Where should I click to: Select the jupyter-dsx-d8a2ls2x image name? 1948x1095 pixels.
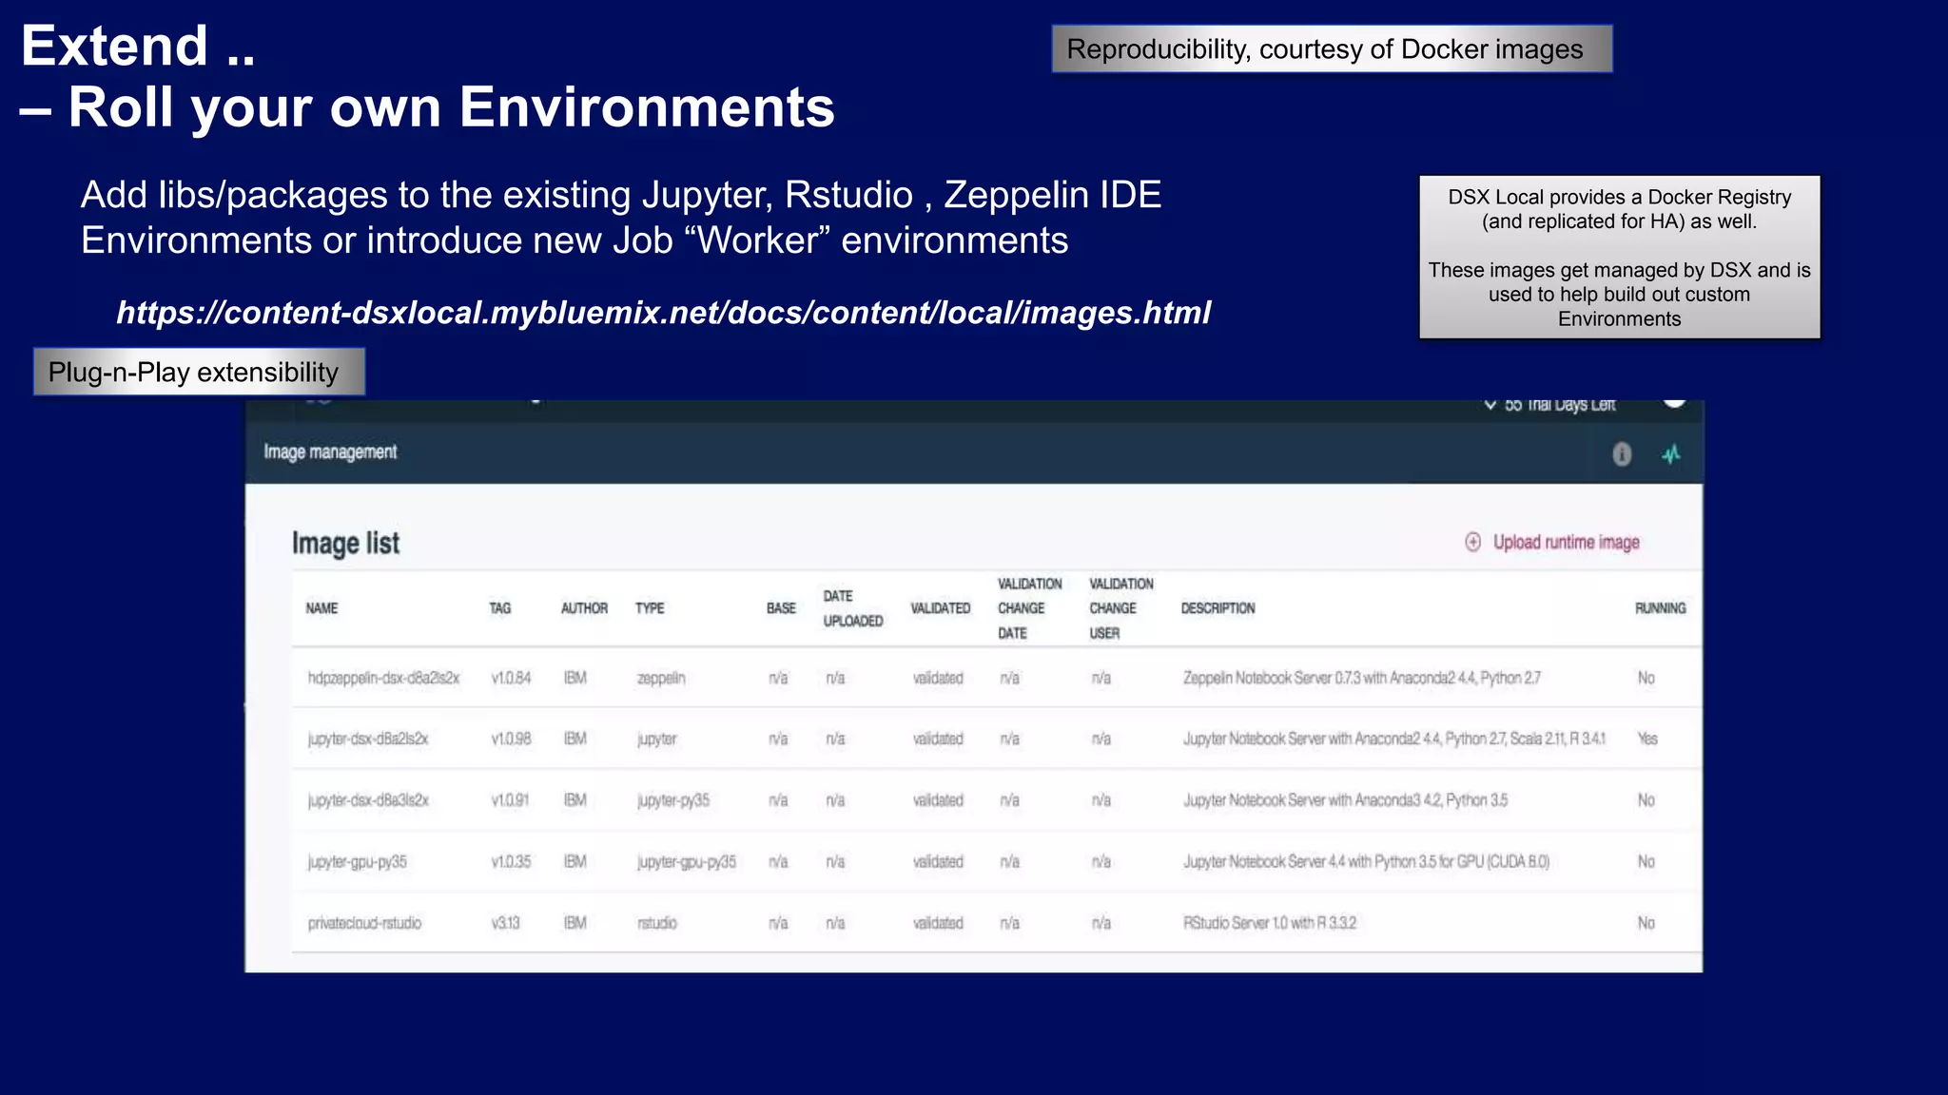coord(368,739)
